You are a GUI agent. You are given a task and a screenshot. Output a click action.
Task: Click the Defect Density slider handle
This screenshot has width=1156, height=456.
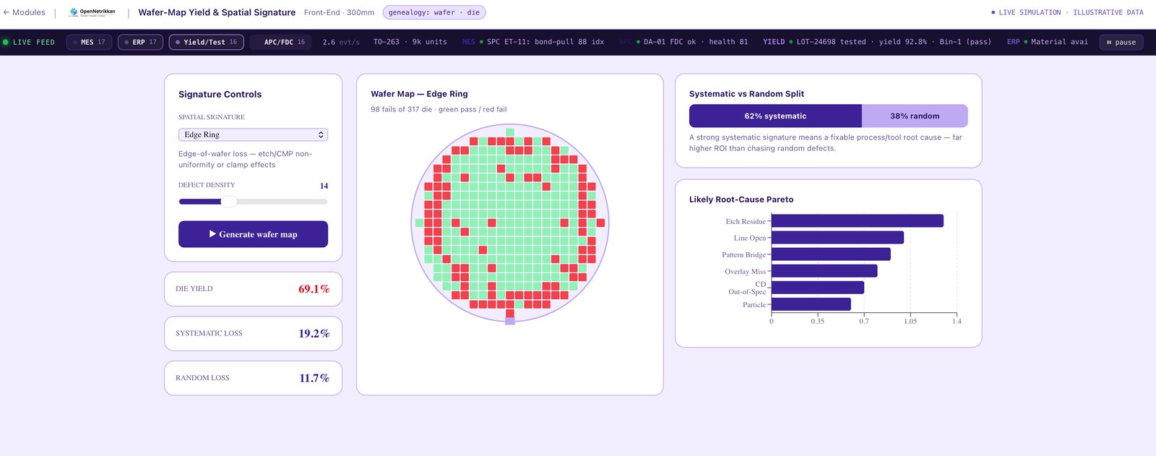228,202
